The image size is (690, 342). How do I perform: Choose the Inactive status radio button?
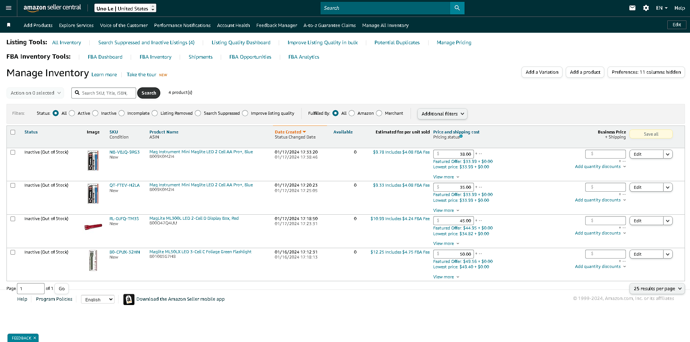point(95,113)
